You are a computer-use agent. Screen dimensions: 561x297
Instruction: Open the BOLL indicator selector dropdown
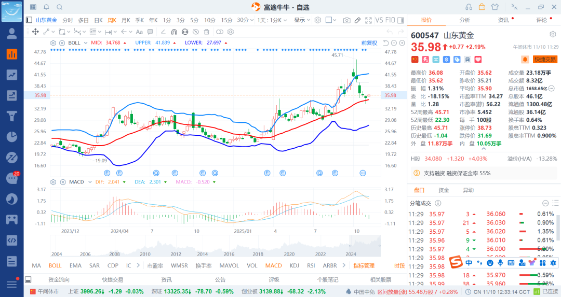(x=85, y=43)
